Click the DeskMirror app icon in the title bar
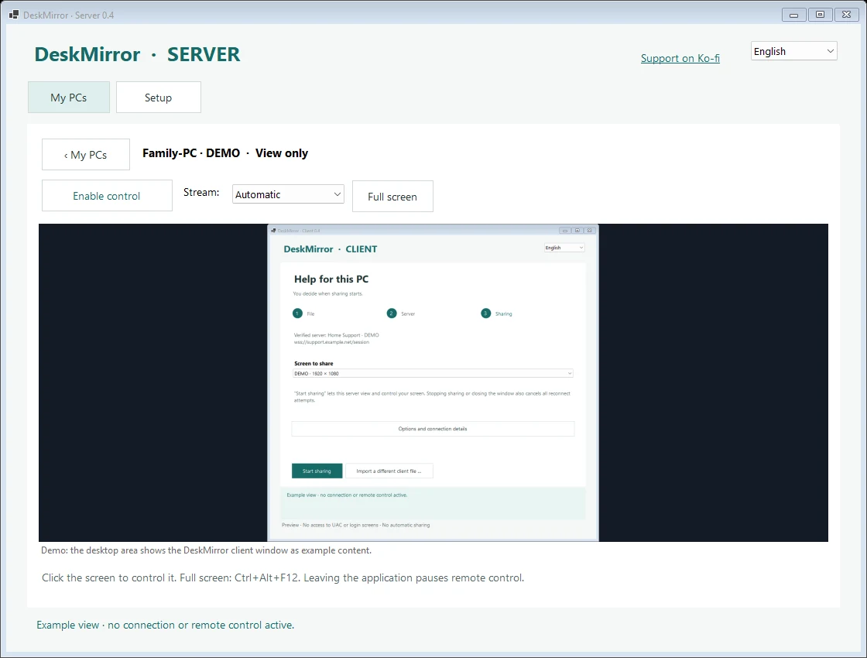Image resolution: width=867 pixels, height=658 pixels. [14, 15]
